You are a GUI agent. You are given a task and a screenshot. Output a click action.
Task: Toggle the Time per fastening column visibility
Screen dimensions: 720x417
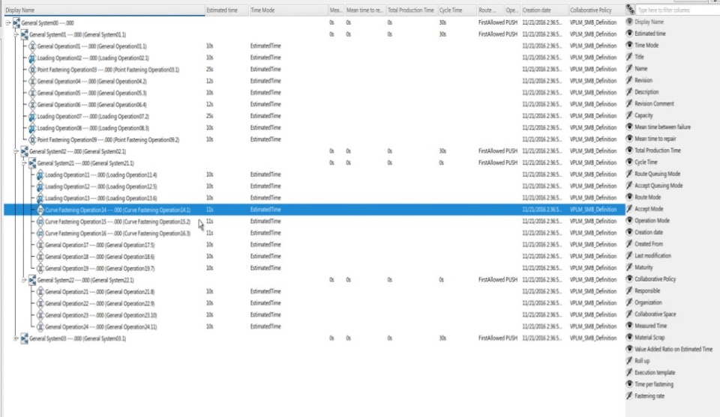(x=629, y=384)
